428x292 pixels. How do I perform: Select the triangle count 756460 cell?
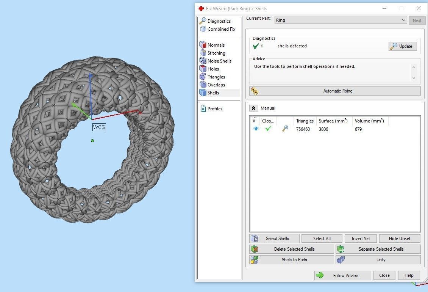pyautogui.click(x=303, y=129)
